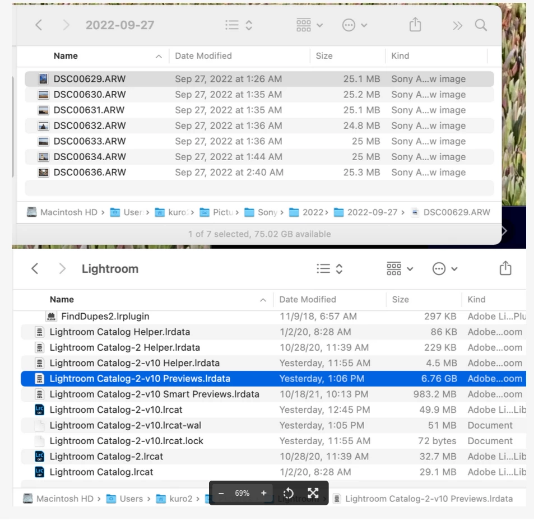This screenshot has width=534, height=521.
Task: Open group-by grid menu in 2022-09-27 window
Action: (309, 25)
